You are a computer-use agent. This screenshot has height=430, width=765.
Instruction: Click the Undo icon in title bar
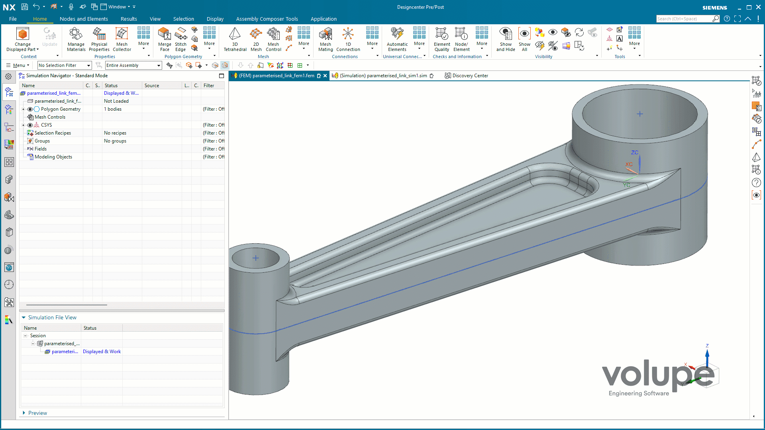tap(36, 7)
